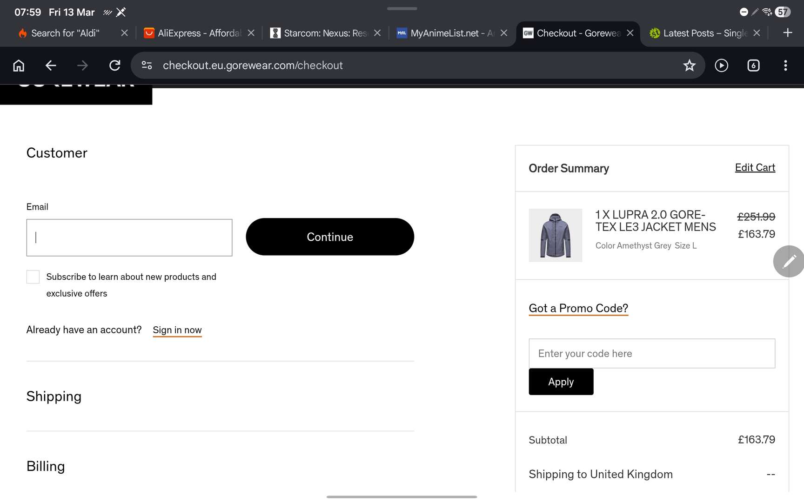Click the media play icon in toolbar
804x502 pixels.
coord(721,66)
